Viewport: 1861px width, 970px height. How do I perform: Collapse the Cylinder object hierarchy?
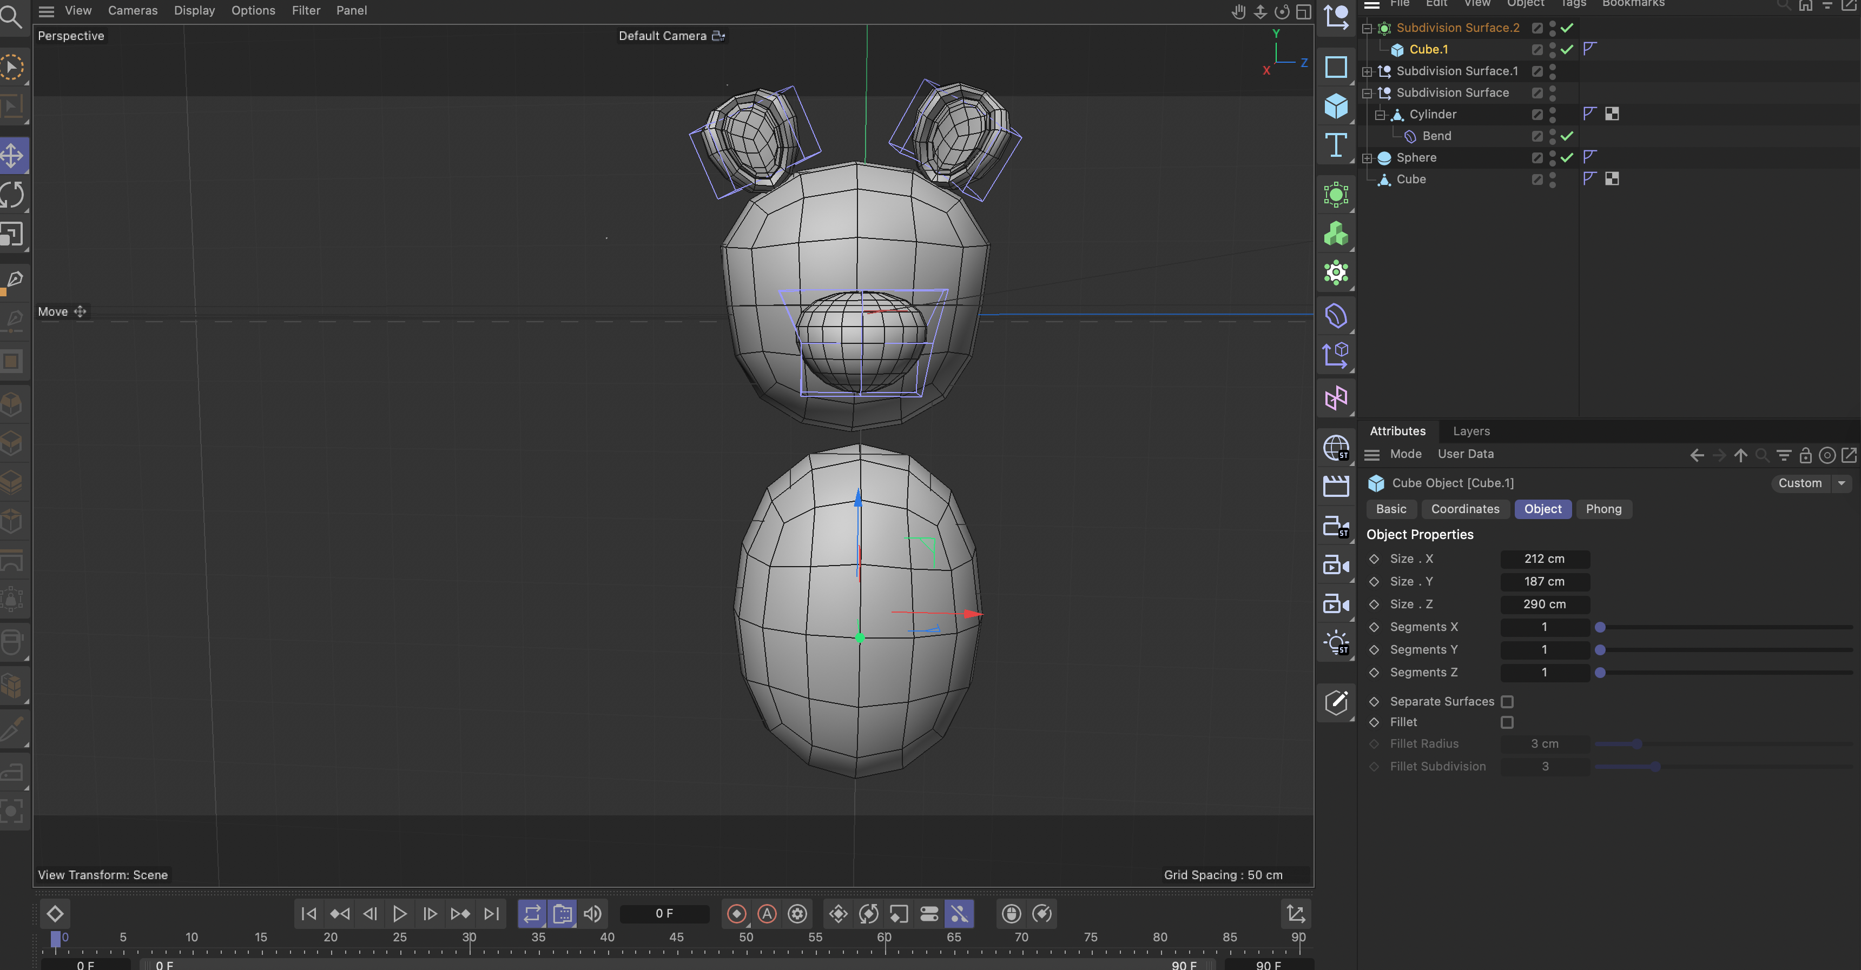click(1380, 114)
